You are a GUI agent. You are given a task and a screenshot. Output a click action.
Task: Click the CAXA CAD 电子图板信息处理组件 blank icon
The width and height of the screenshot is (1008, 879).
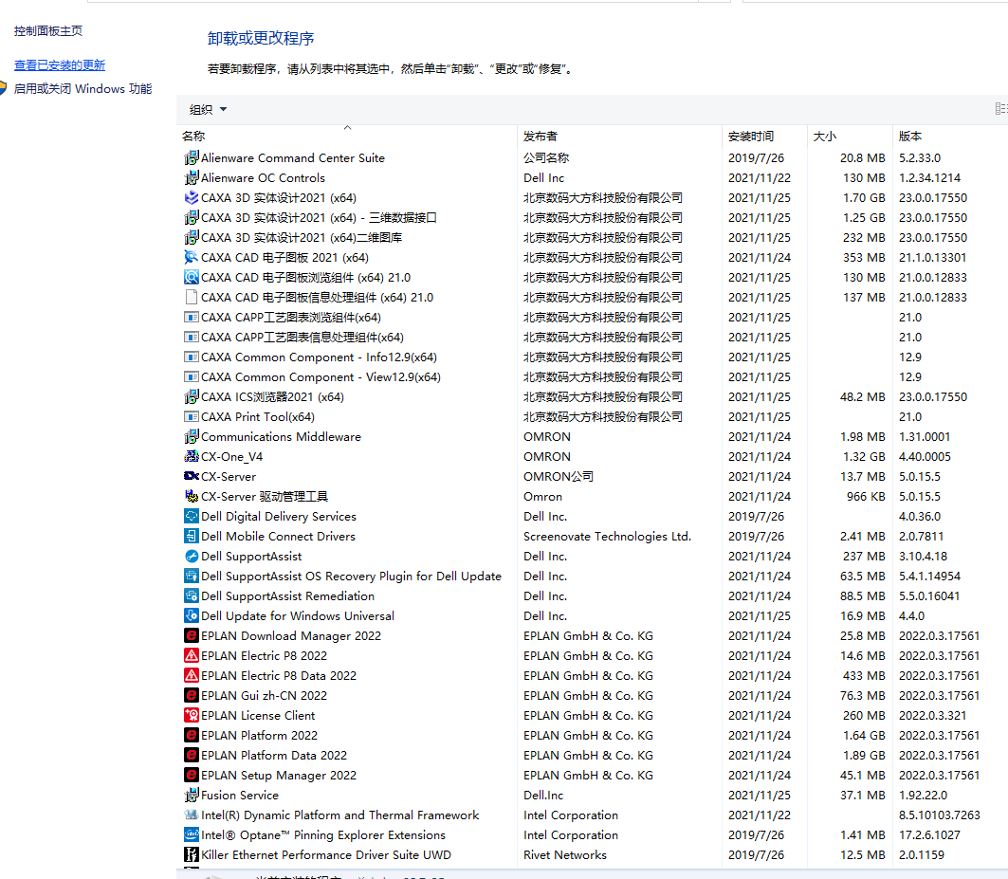point(191,297)
